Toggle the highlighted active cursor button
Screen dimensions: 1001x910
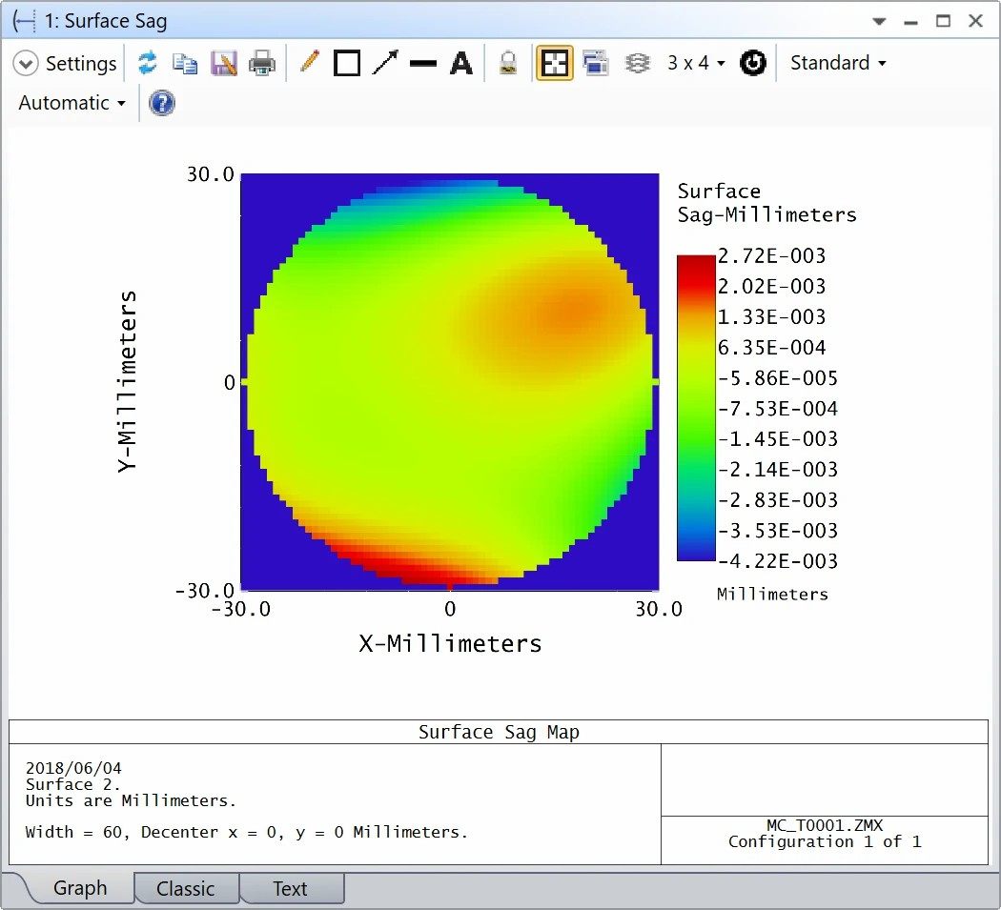click(554, 64)
